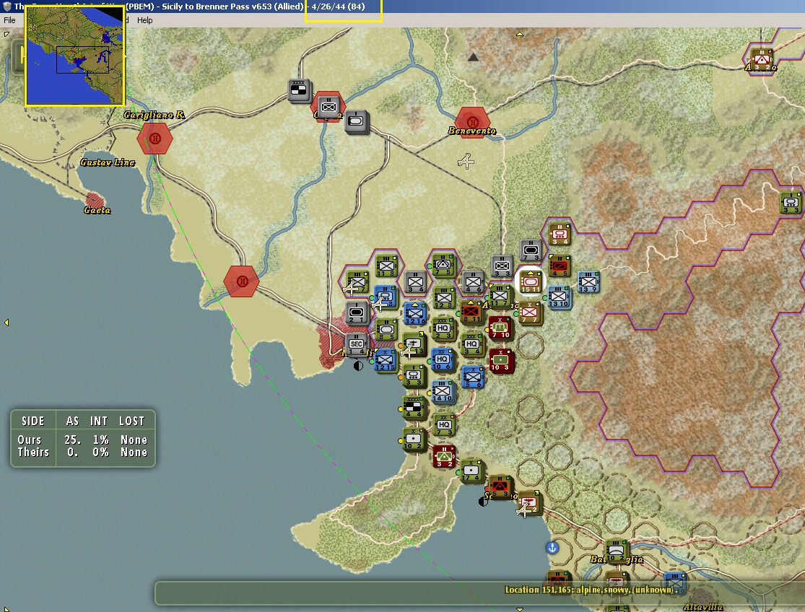Select gray armor battalion 7-3
The height and width of the screenshot is (612, 805).
(531, 250)
